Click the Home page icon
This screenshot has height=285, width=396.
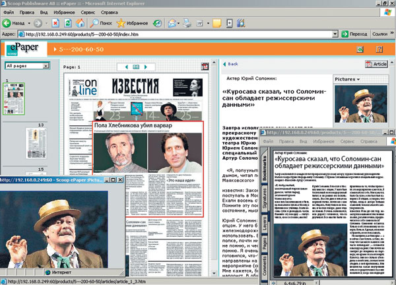[x=81, y=22]
